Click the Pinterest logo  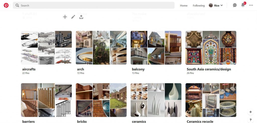[x=6, y=5]
